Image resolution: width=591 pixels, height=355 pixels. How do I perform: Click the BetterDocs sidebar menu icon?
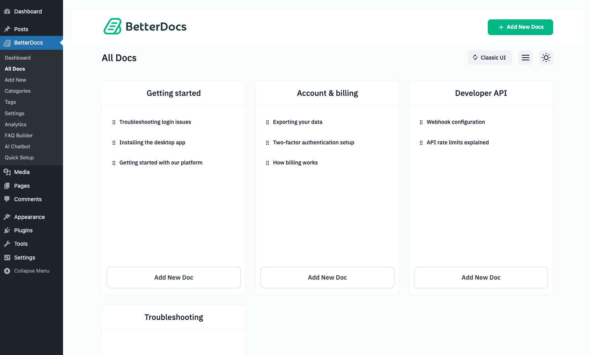tap(7, 43)
